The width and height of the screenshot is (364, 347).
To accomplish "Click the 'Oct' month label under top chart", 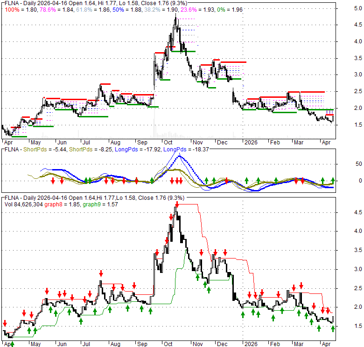I will [x=168, y=143].
